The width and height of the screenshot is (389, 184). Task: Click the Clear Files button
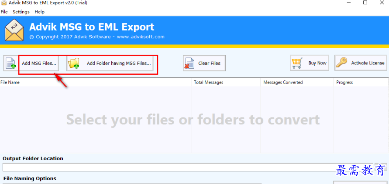(204, 63)
